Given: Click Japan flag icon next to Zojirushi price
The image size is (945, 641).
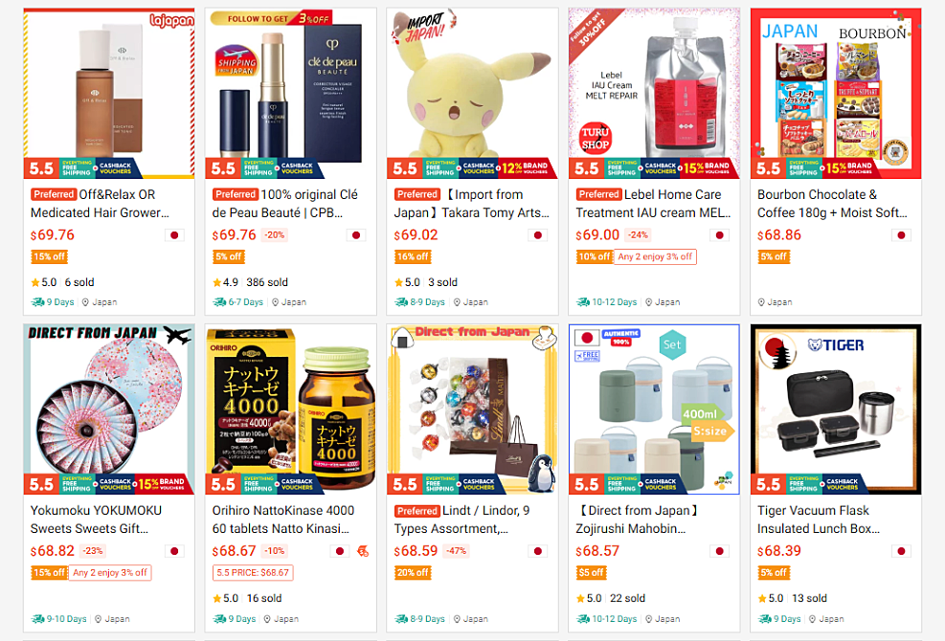Looking at the screenshot, I should click(x=719, y=551).
